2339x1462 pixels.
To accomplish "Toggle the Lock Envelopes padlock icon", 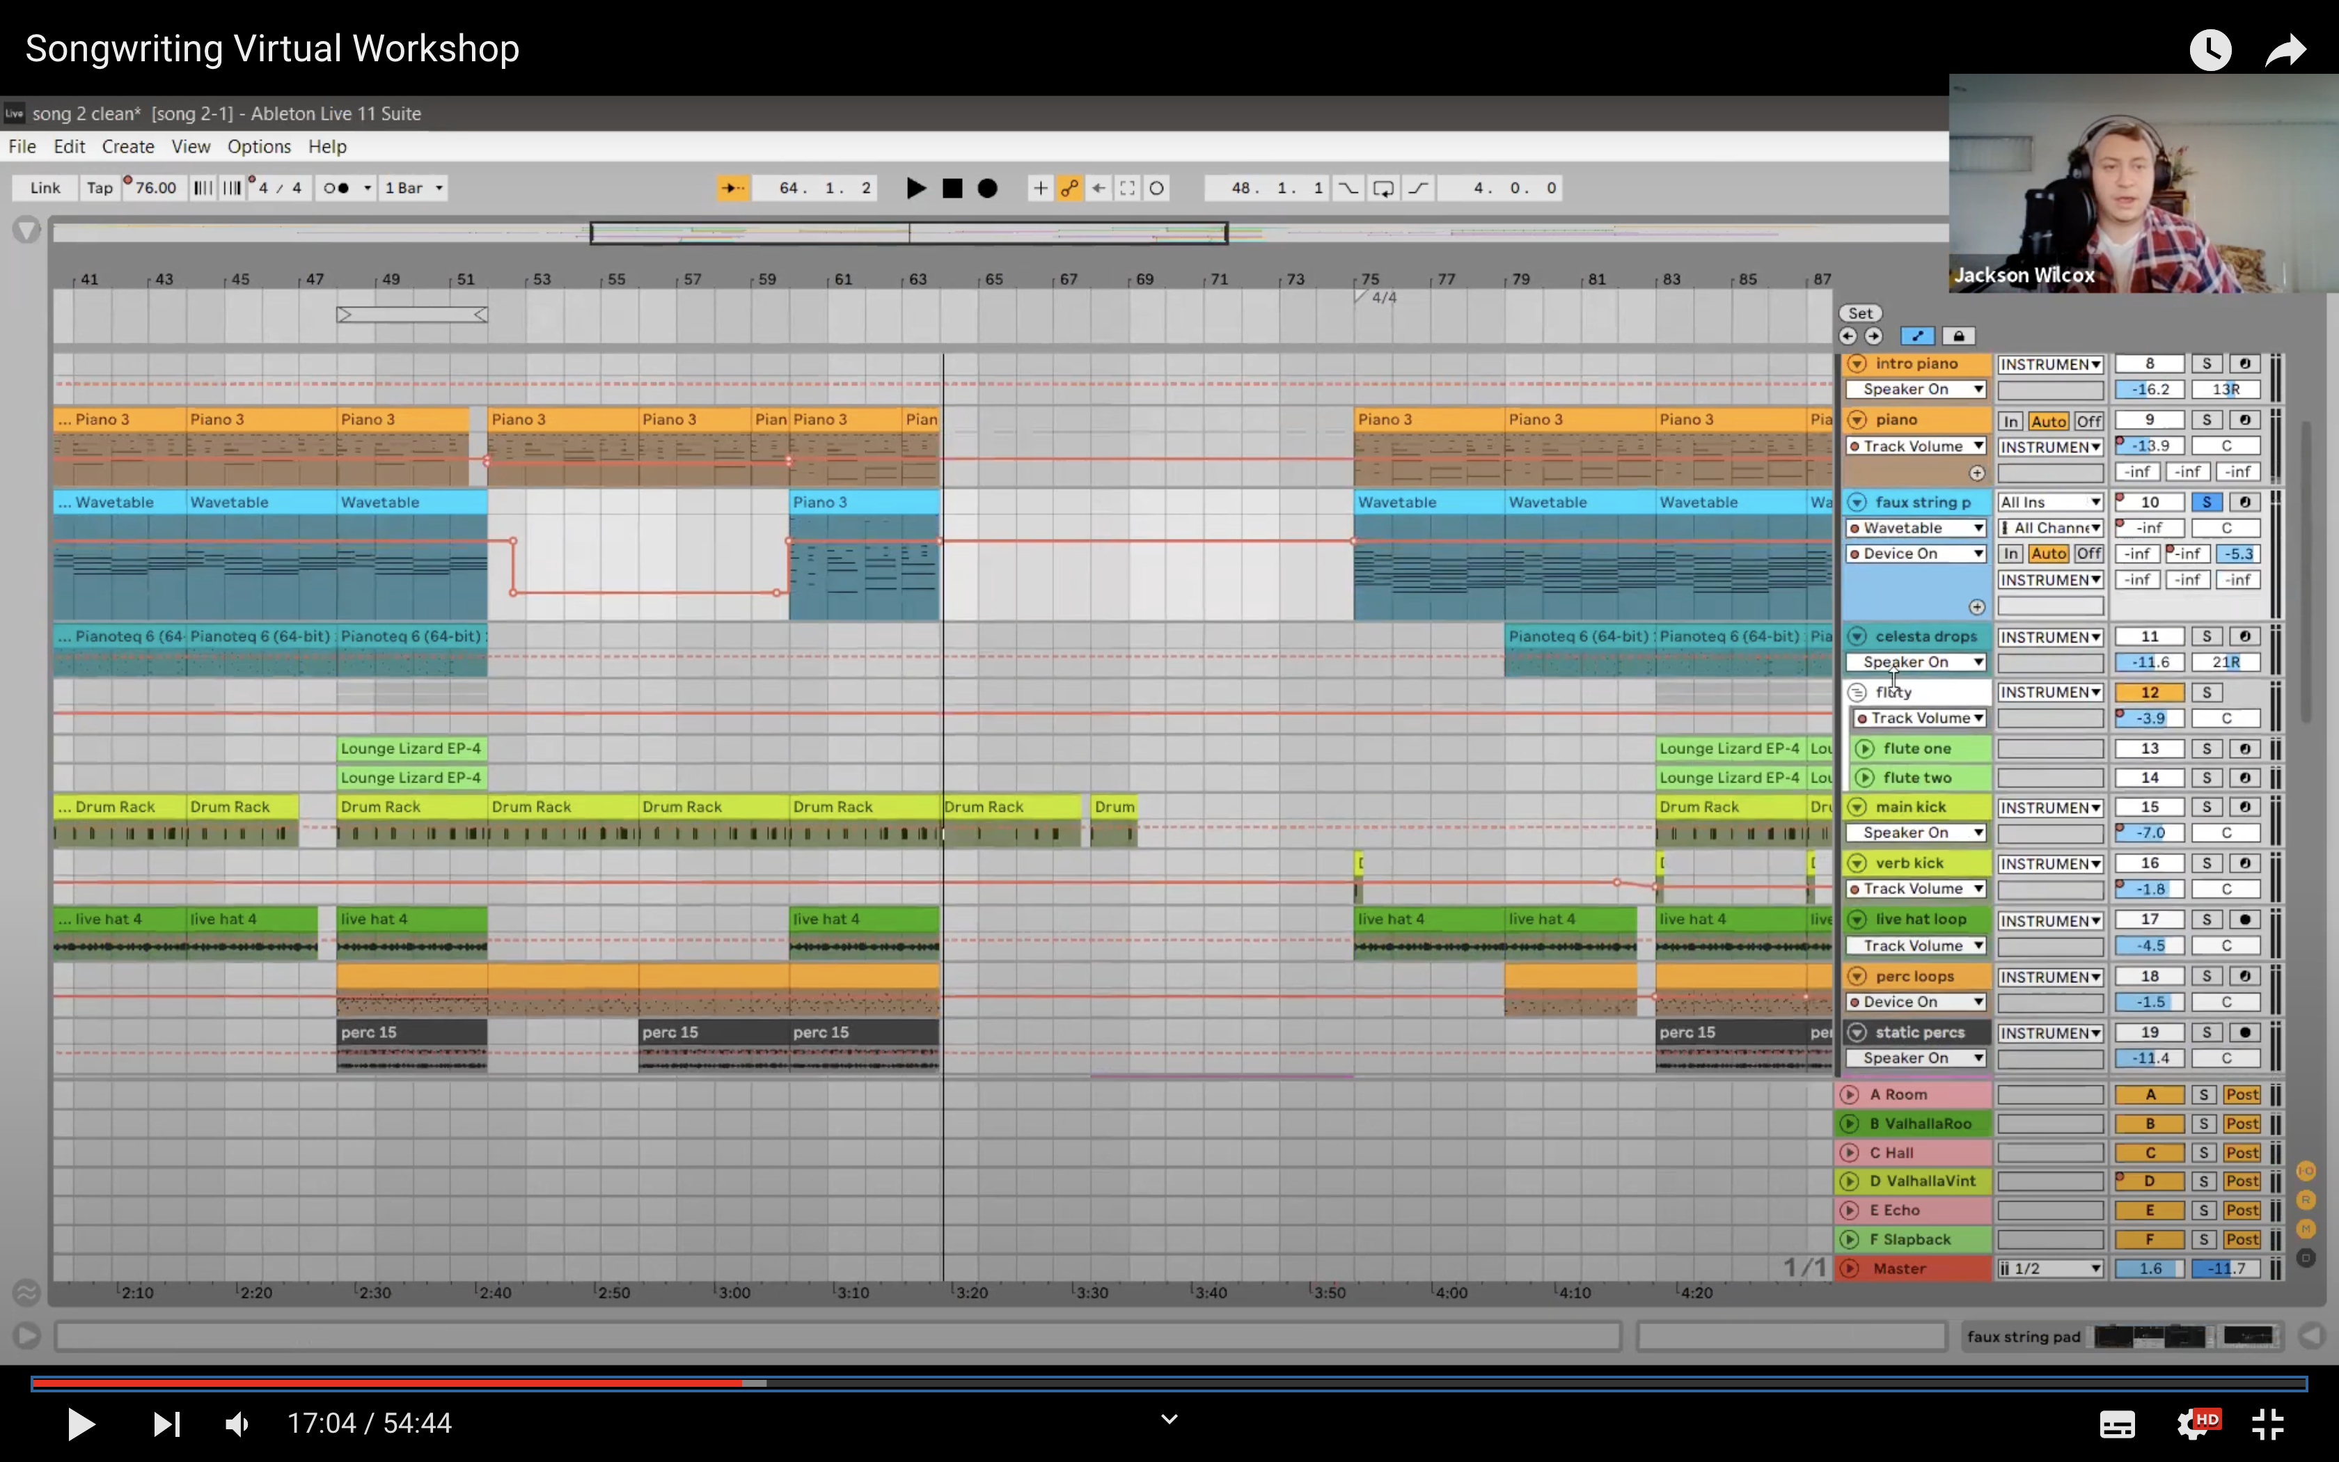I will point(1958,336).
